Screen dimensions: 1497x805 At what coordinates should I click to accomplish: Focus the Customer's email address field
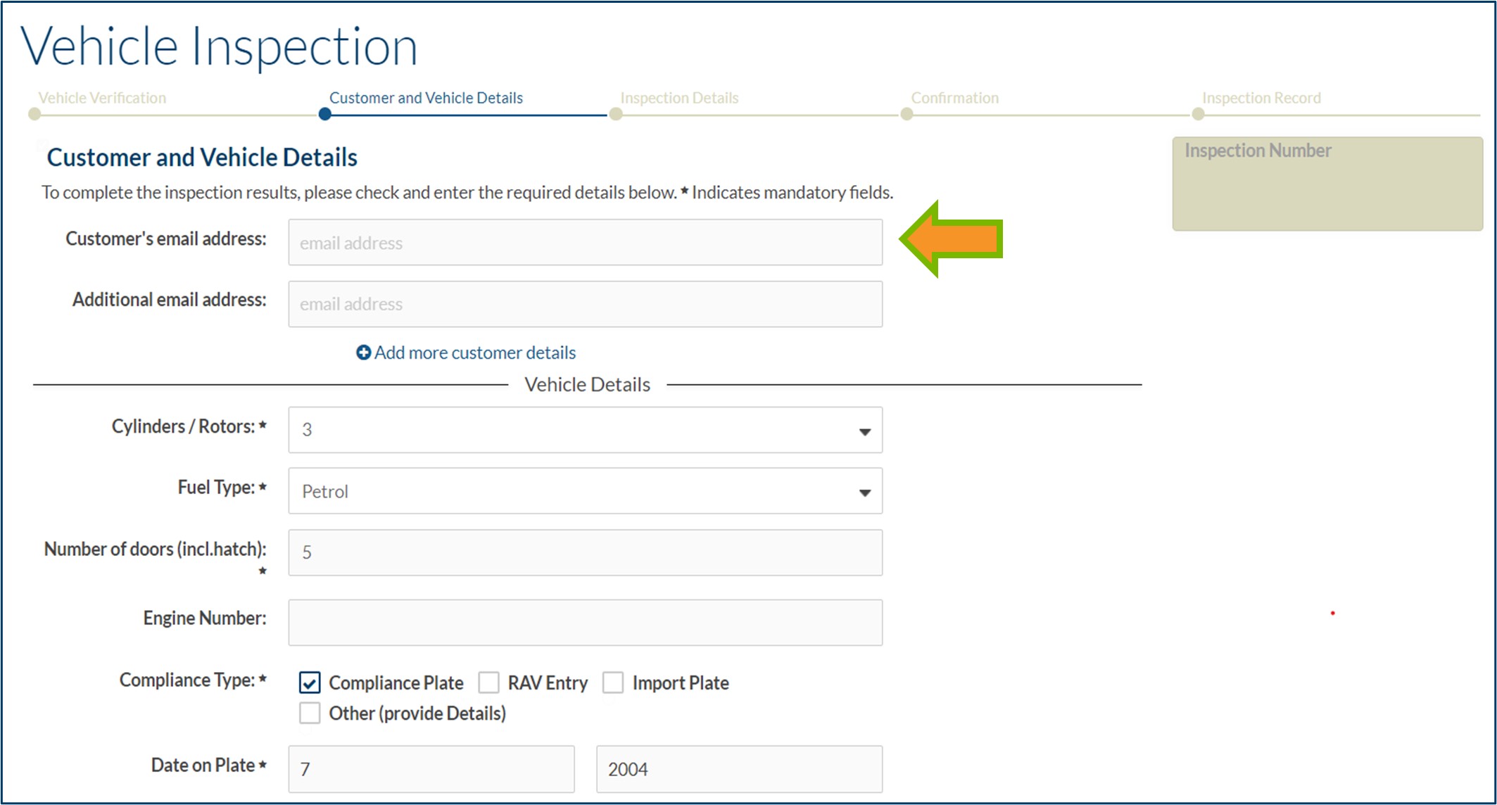point(585,243)
